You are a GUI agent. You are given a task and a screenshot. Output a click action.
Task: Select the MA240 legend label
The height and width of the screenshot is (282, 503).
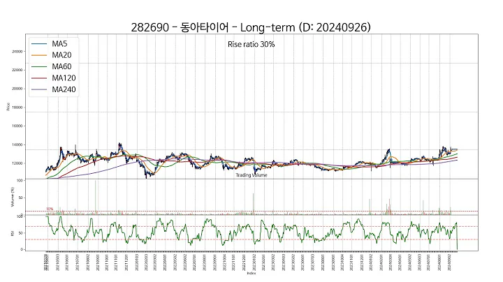(64, 89)
